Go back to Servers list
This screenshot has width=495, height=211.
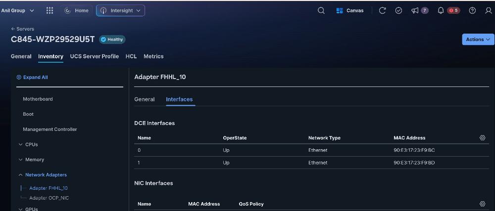pyautogui.click(x=22, y=29)
